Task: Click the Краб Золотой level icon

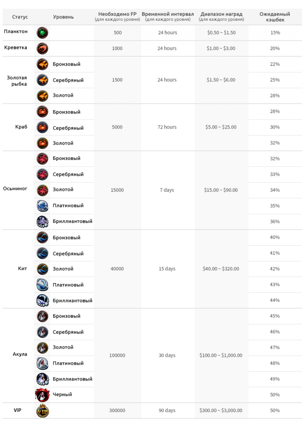Action: coord(42,143)
